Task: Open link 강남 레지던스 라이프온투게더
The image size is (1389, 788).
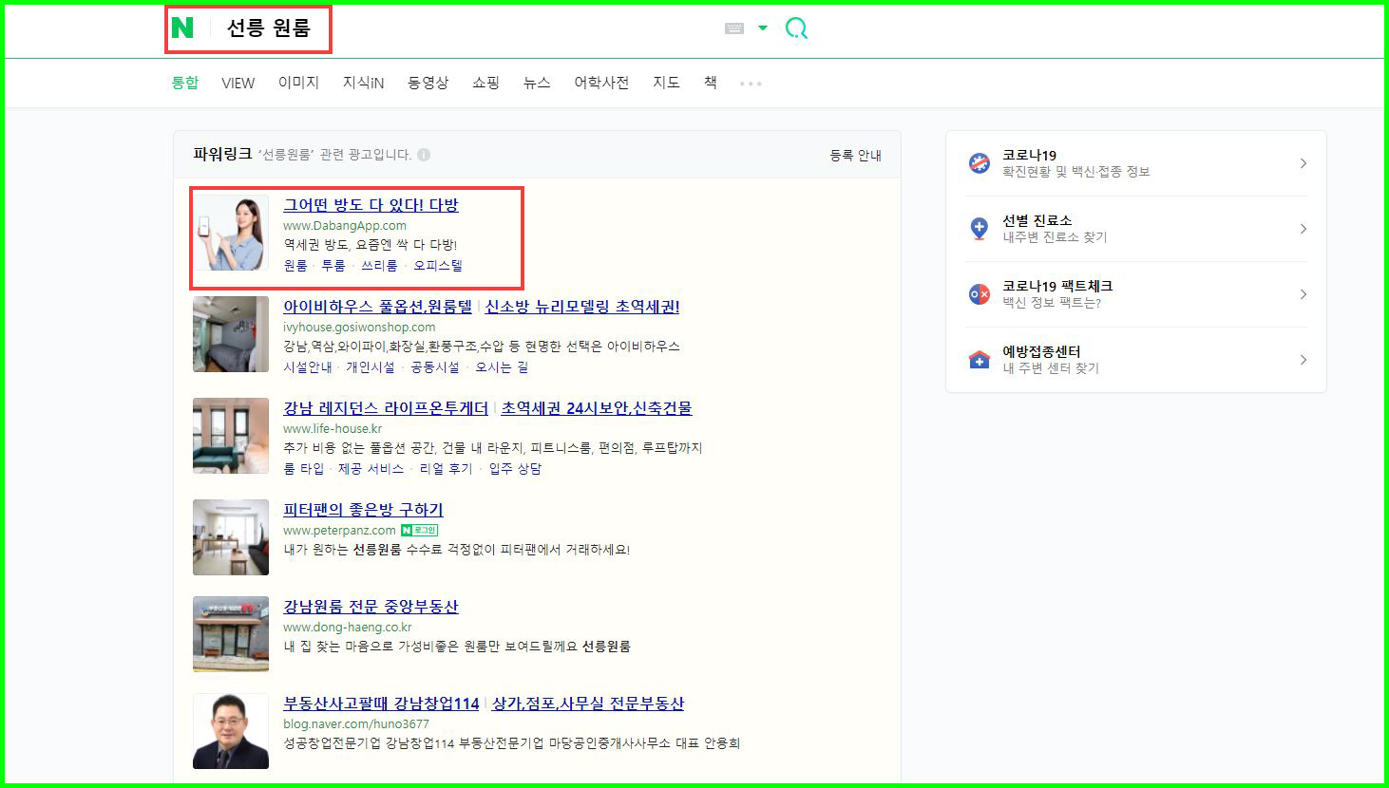Action: (386, 408)
